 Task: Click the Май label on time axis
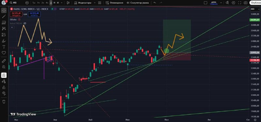click(91, 119)
